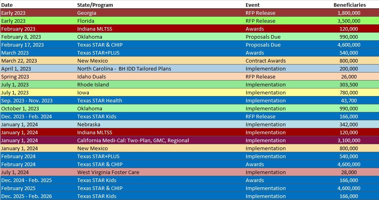
Task: Click the Sep. 2023 - Nov. 2023 date
Action: 27,101
